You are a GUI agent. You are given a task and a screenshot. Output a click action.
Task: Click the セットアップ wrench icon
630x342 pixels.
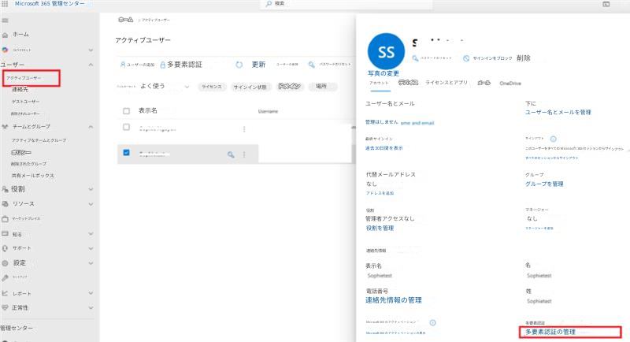coord(5,277)
